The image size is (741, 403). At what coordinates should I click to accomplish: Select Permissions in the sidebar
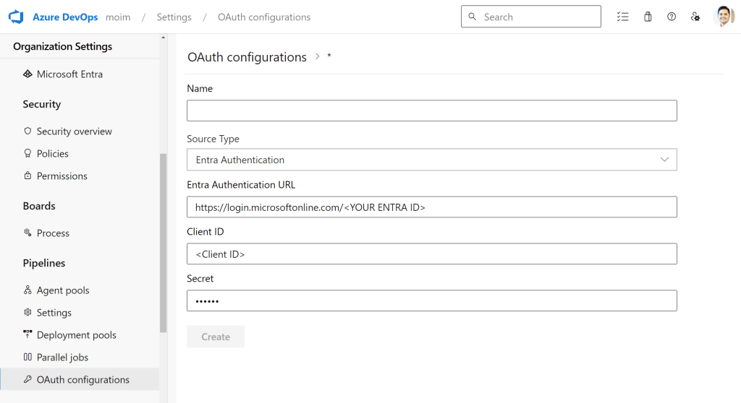[62, 176]
